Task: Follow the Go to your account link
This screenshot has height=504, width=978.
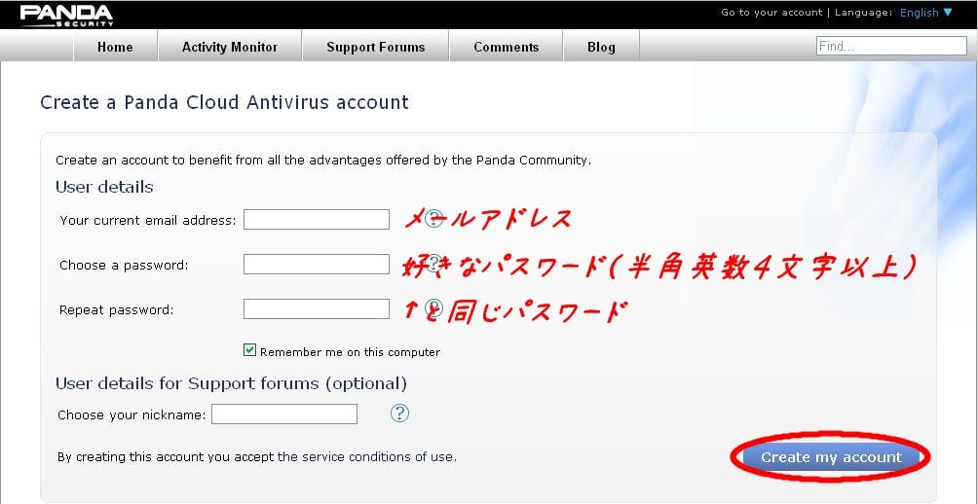Action: tap(771, 13)
